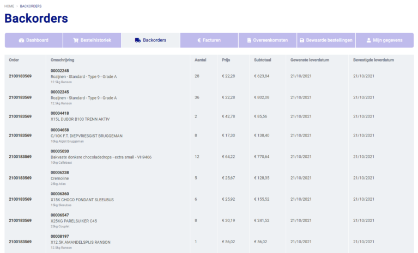This screenshot has width=418, height=253.
Task: Click the Subtotaal column header
Action: [x=263, y=60]
